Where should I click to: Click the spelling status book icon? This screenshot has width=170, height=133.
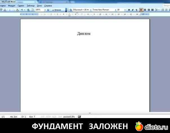pos(80,116)
